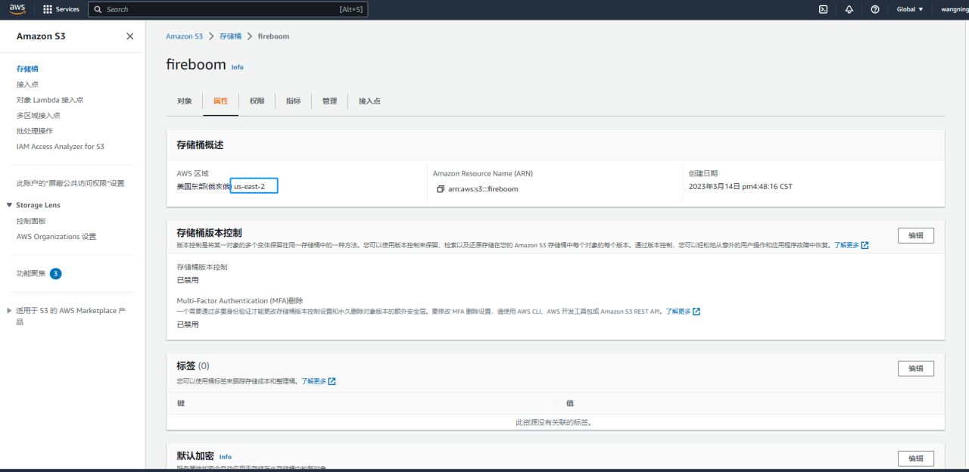
Task: Collapse the Storage Lens section
Action: (x=9, y=205)
